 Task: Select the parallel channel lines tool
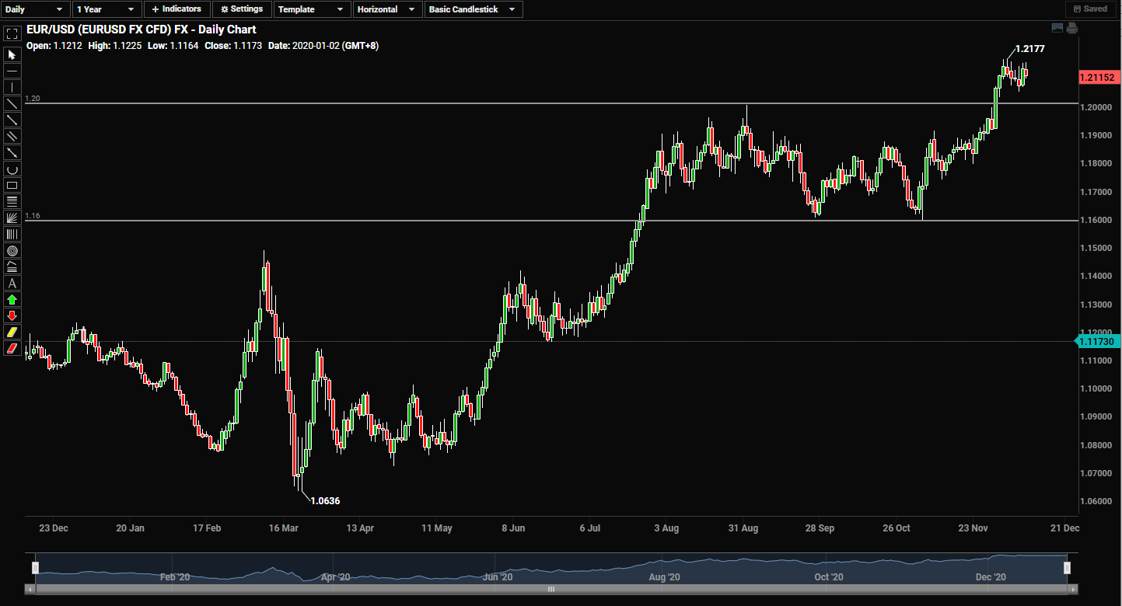click(x=12, y=136)
